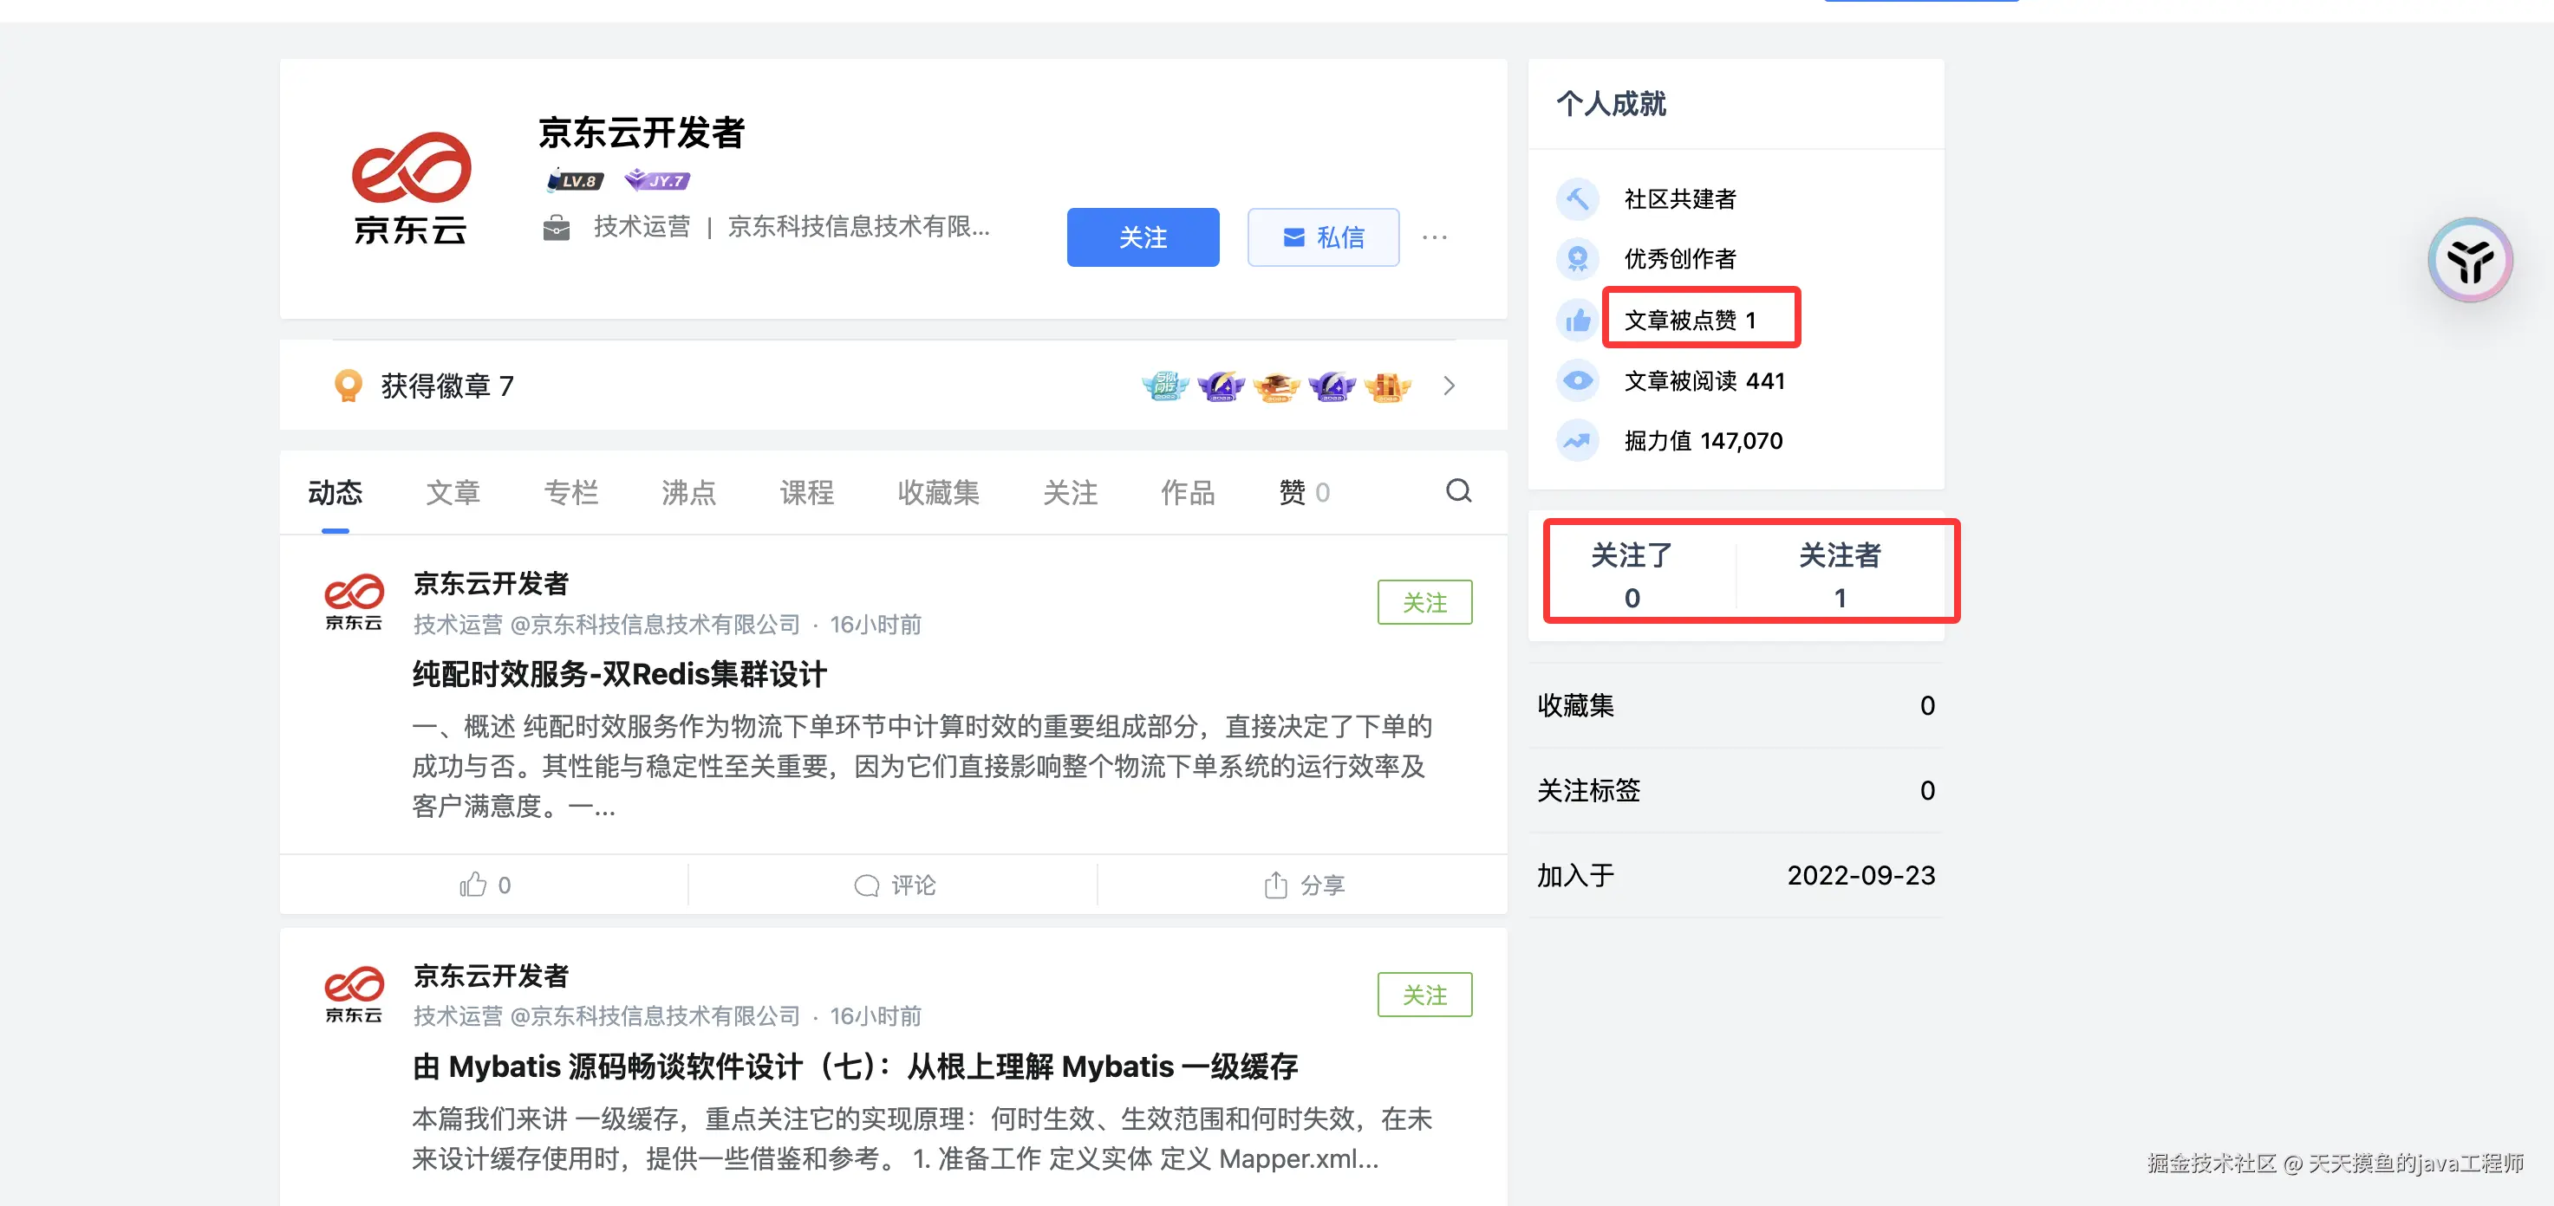The height and width of the screenshot is (1206, 2554).
Task: Click the search magnifier icon in tab bar
Action: pos(1457,491)
